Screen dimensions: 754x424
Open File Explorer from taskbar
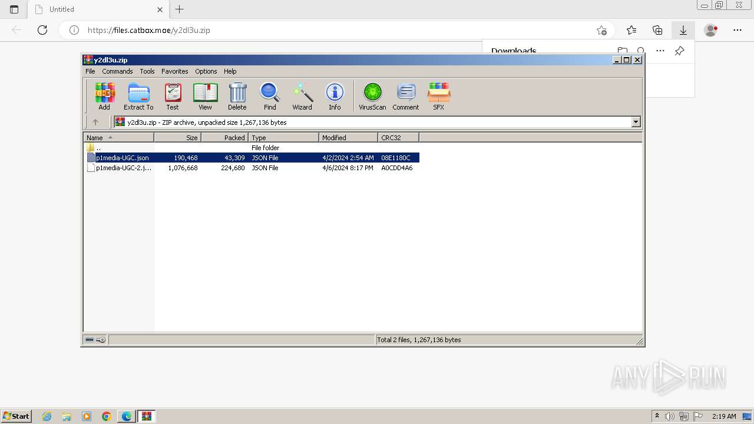[x=67, y=416]
